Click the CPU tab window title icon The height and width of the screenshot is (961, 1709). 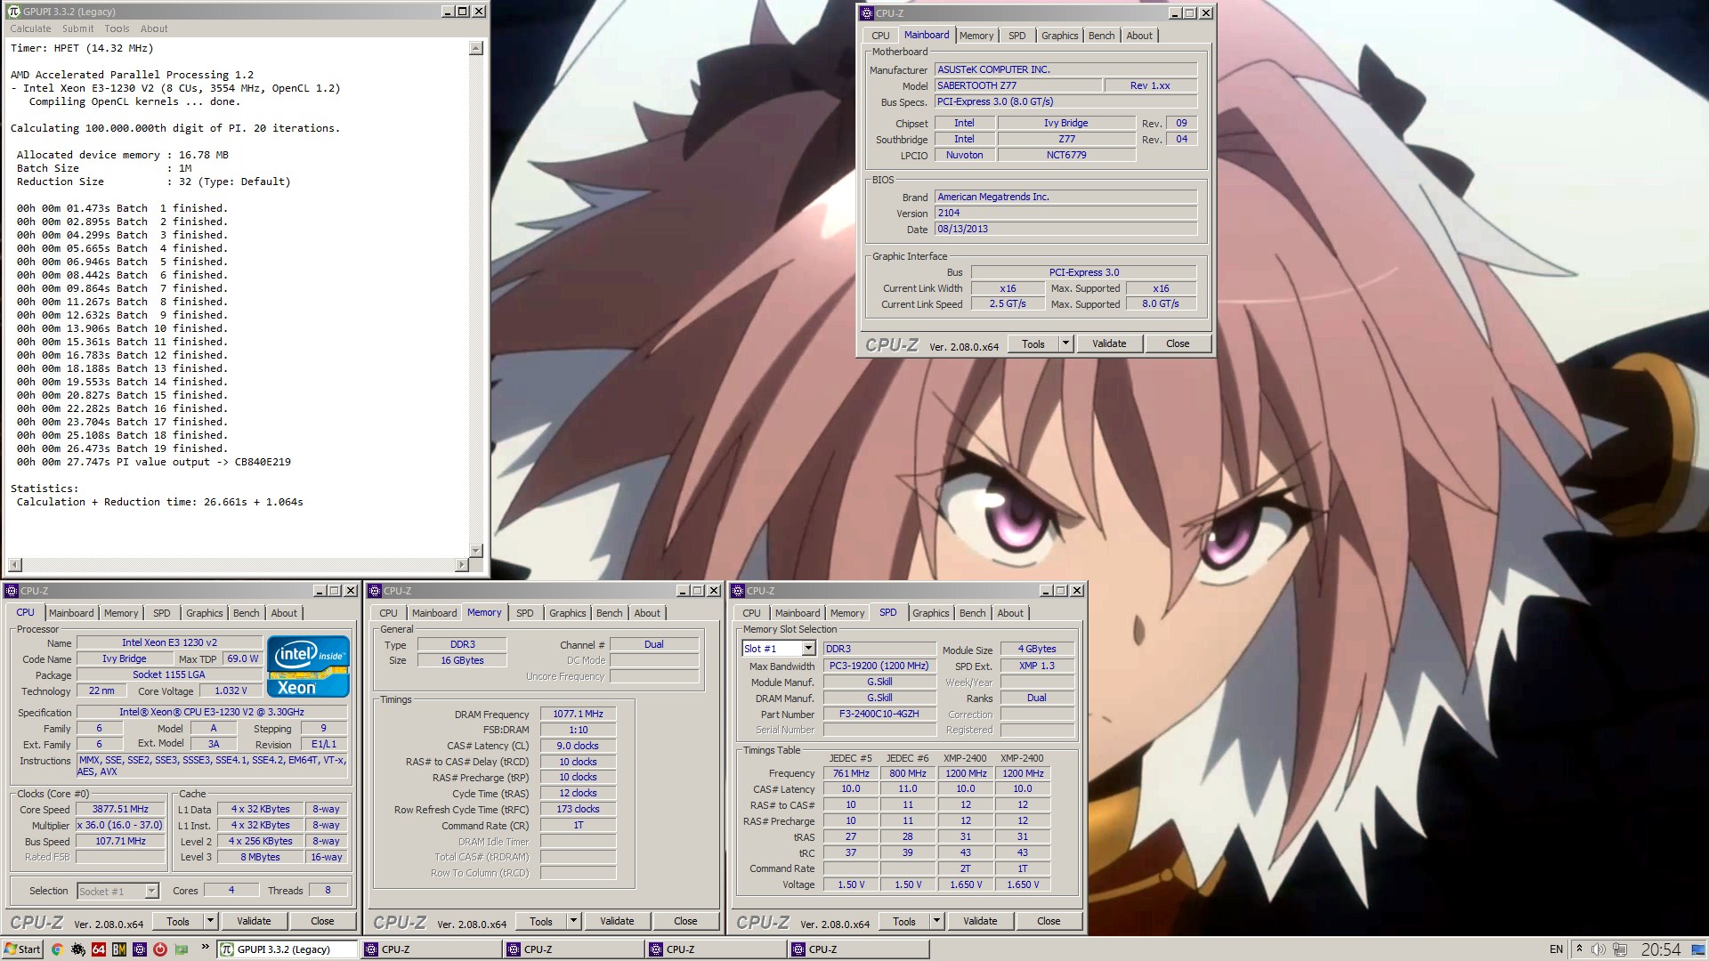pyautogui.click(x=12, y=591)
